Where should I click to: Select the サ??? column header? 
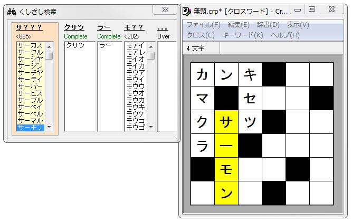(28, 27)
